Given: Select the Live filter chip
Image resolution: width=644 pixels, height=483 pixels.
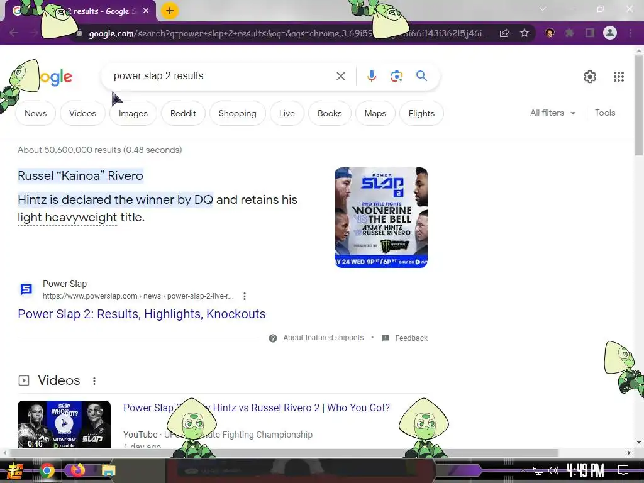Looking at the screenshot, I should tap(287, 113).
